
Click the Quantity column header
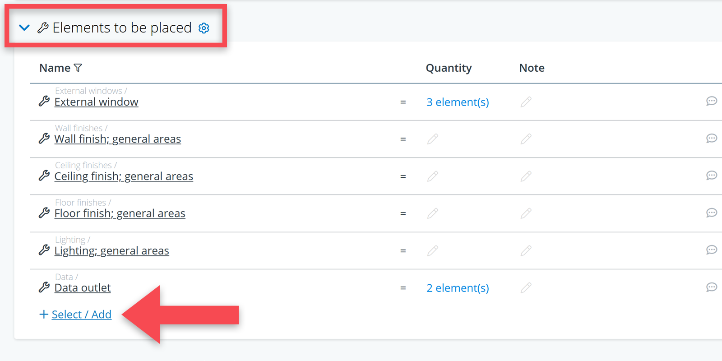click(x=449, y=68)
